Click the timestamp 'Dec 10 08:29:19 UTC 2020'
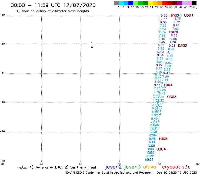 pos(177,173)
